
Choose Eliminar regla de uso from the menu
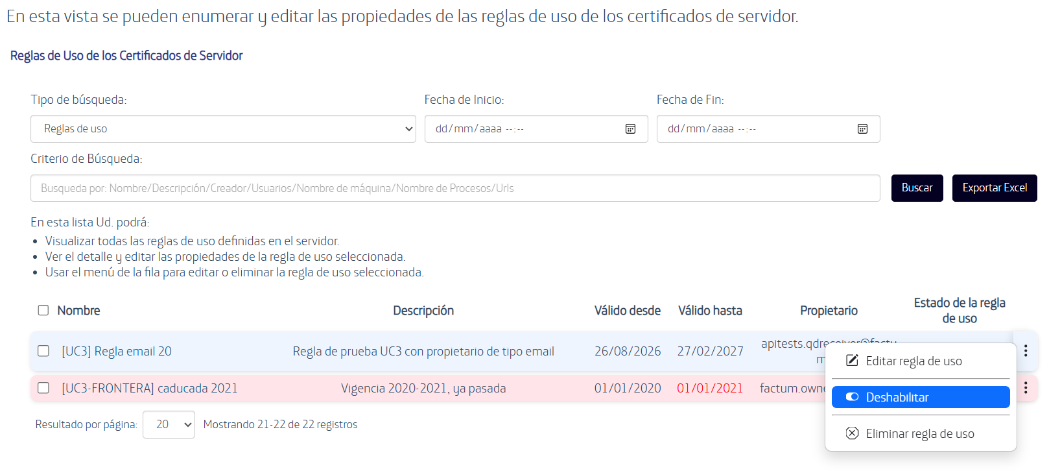pos(921,433)
